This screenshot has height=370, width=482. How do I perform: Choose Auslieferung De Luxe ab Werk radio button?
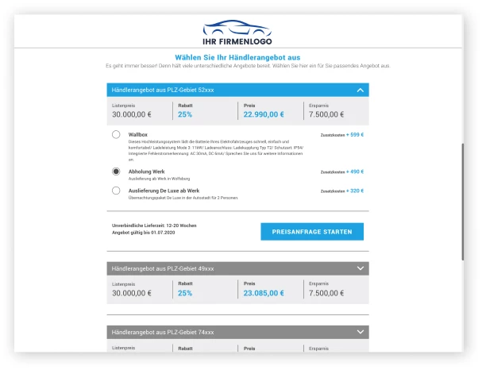pyautogui.click(x=116, y=191)
